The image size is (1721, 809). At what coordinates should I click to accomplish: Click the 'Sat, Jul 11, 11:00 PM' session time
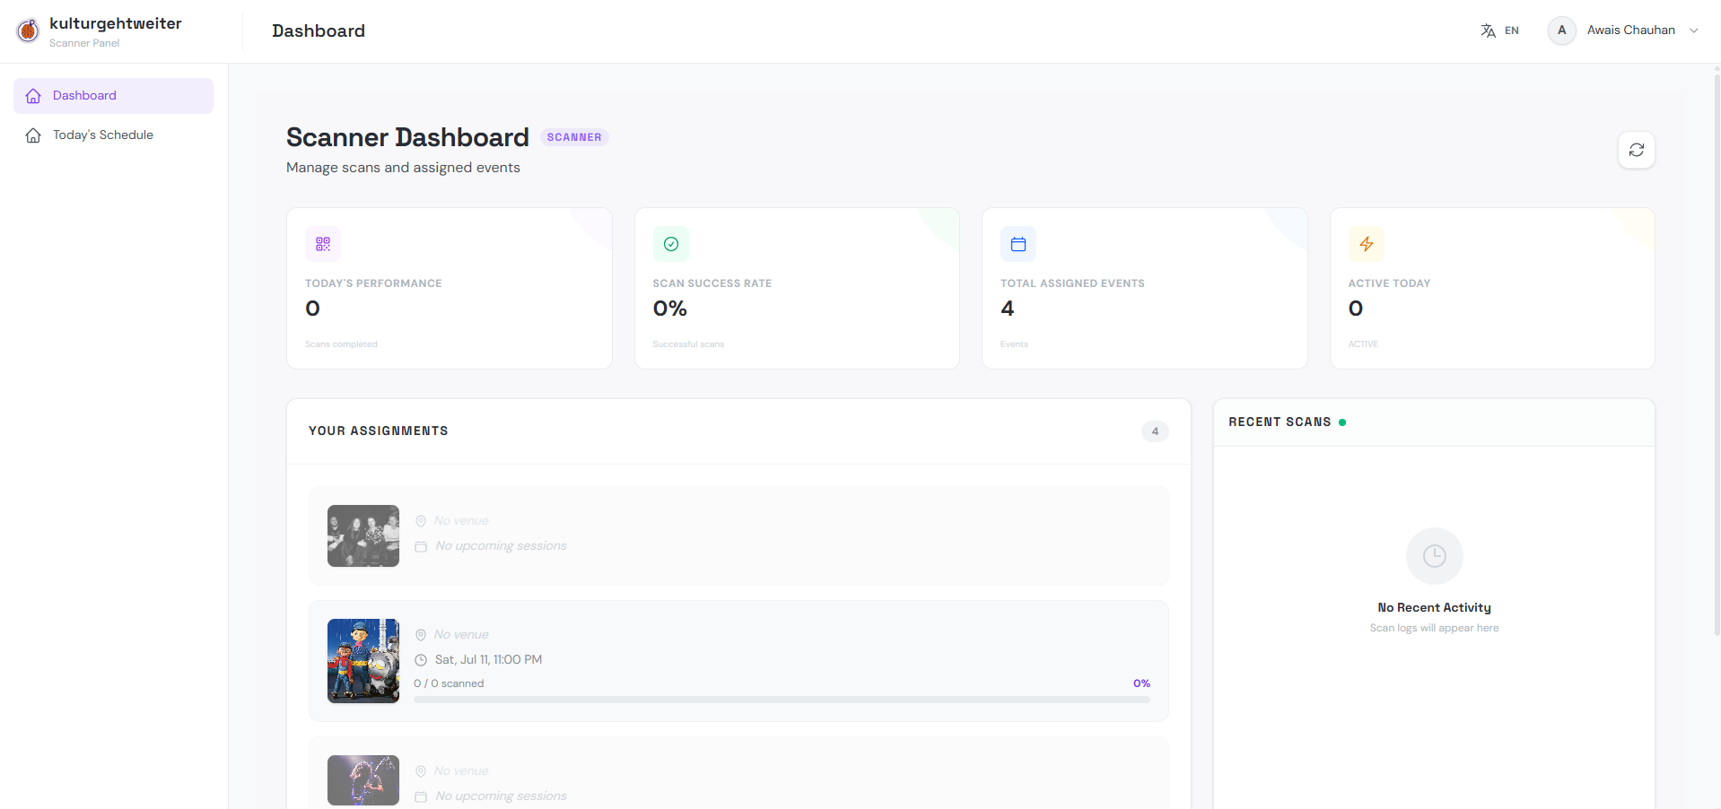point(488,660)
